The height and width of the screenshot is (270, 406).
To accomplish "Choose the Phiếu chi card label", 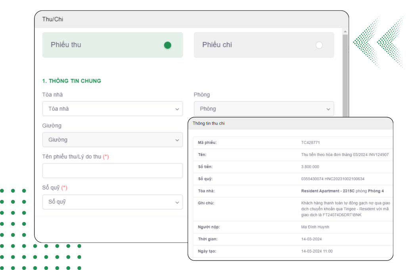I will 217,45.
